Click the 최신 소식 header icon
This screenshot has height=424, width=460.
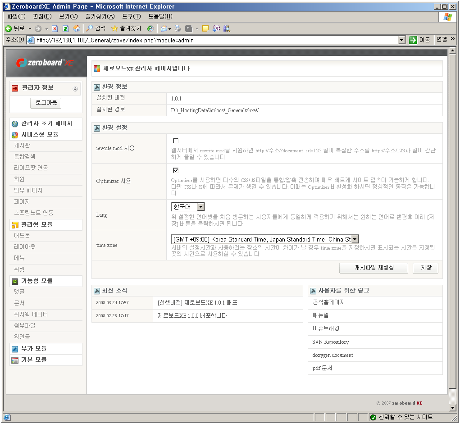[97, 291]
